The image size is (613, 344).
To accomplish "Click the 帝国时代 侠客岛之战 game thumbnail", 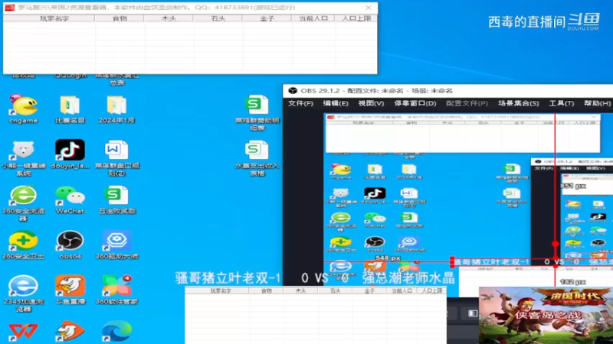I will (546, 316).
